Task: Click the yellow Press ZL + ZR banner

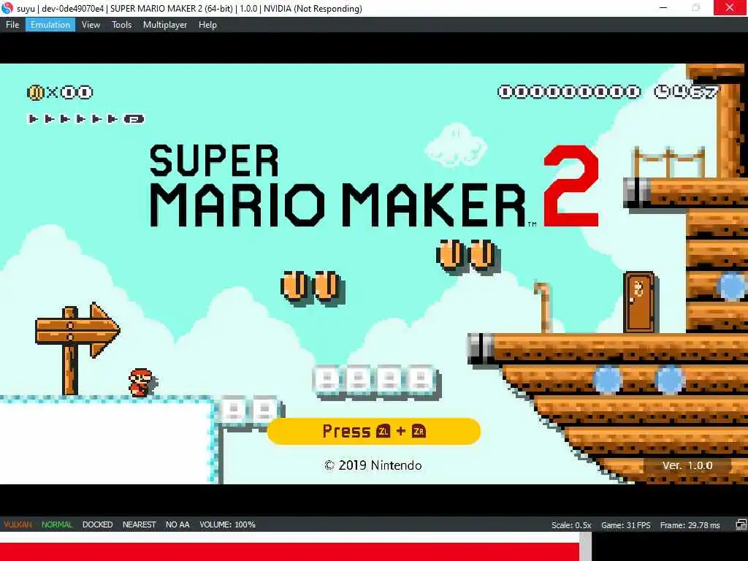Action: [x=373, y=431]
